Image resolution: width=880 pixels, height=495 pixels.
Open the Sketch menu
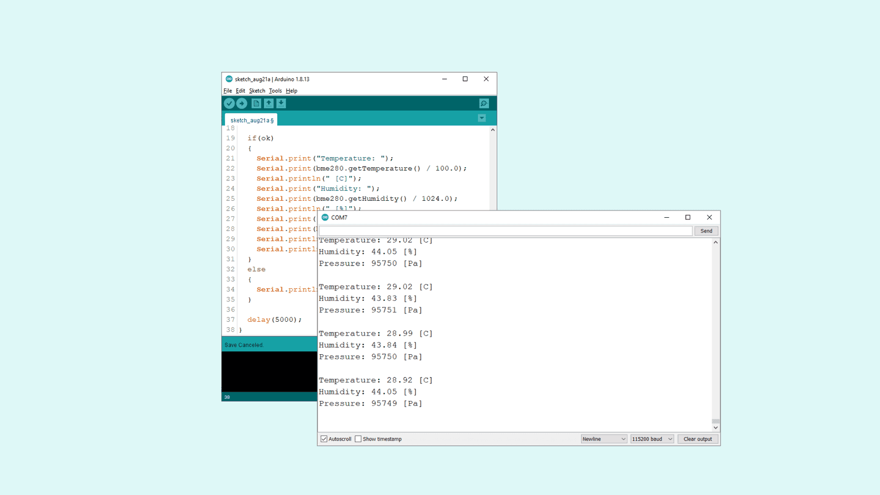257,90
